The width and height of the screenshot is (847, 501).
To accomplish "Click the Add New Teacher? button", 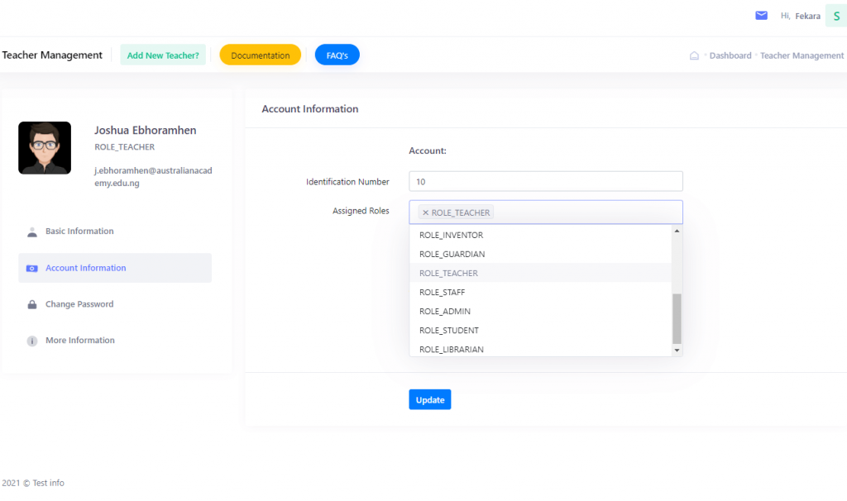I will point(163,55).
